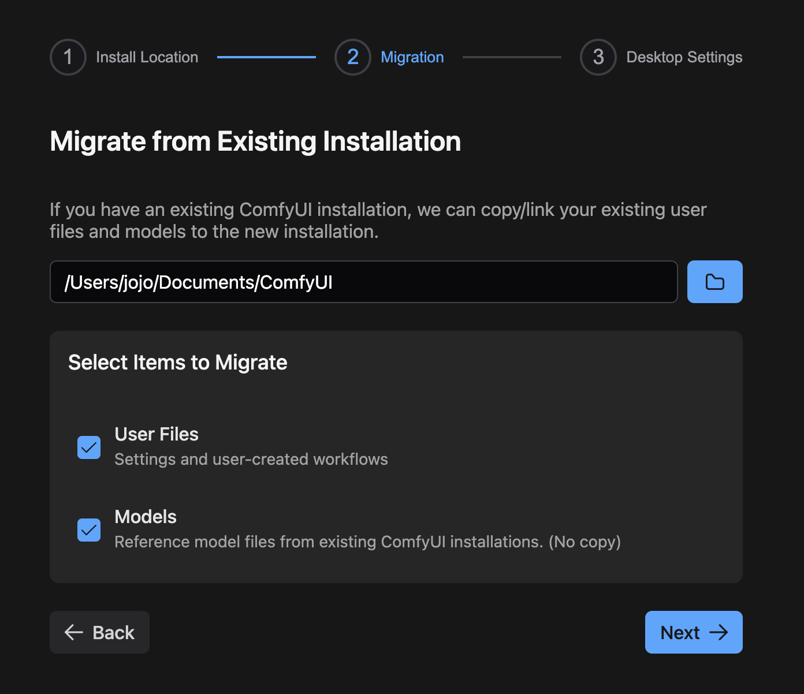Click the gray connector line before step 3

(x=512, y=57)
